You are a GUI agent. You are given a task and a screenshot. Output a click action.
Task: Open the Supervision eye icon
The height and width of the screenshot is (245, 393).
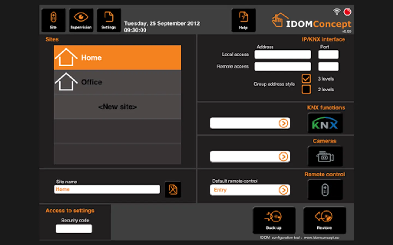pos(81,20)
